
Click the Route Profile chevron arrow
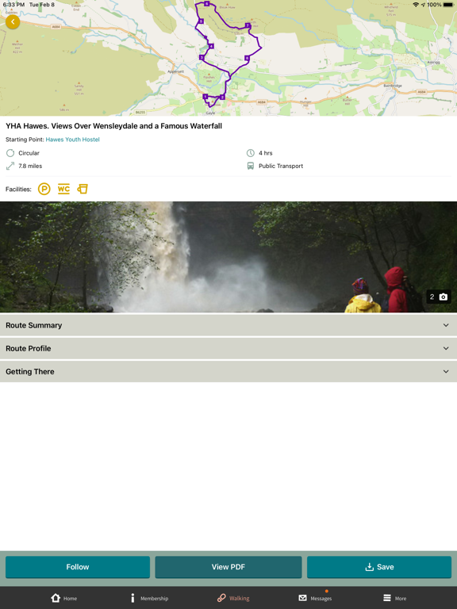[x=446, y=348]
